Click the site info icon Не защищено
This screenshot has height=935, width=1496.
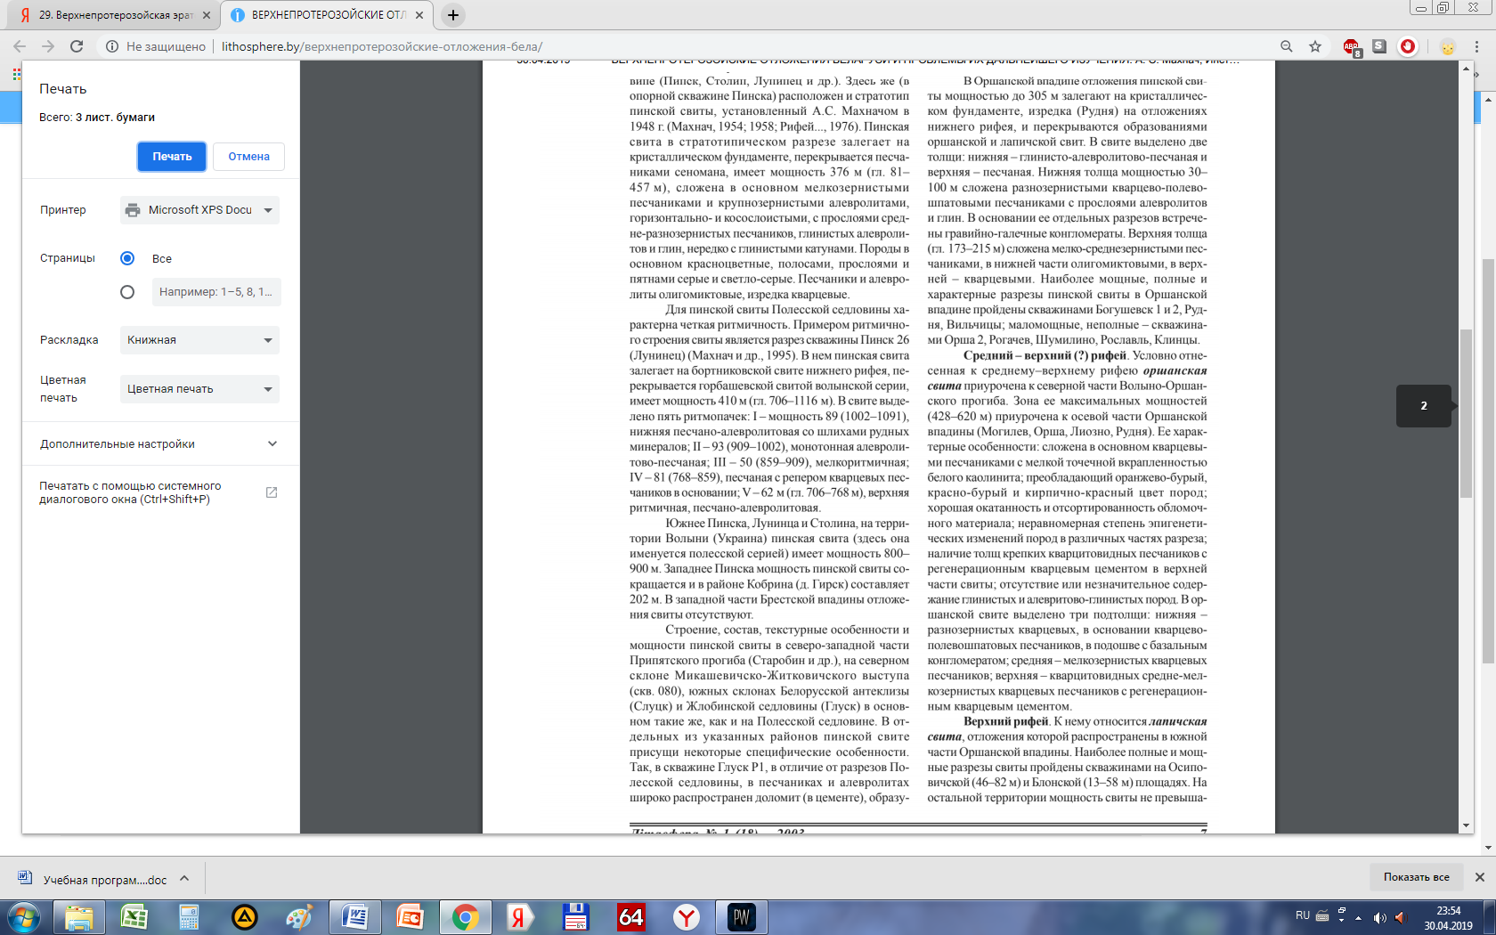112,46
